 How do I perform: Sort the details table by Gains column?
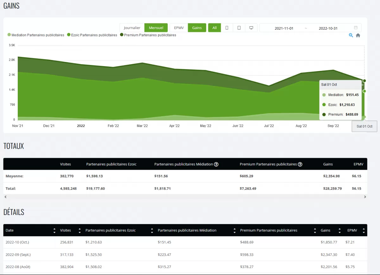(339, 230)
